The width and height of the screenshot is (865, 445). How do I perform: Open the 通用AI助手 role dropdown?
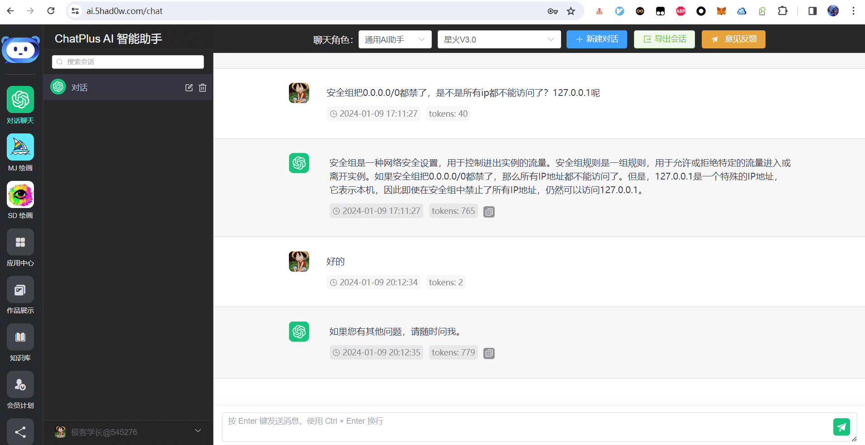pos(395,39)
